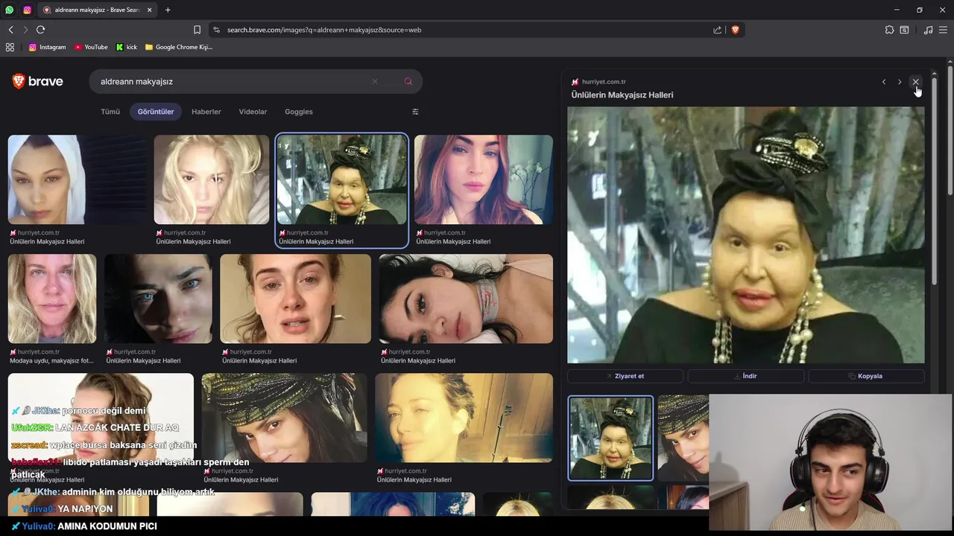Open the dark blue-eyed face image result
The image size is (954, 536).
click(x=158, y=299)
